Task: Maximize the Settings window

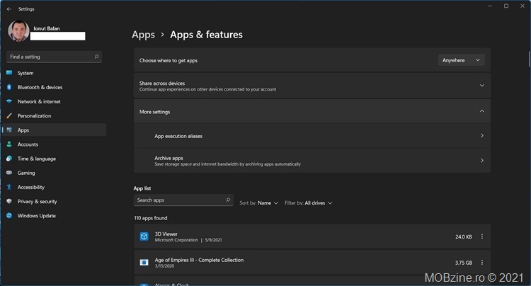Action: click(506, 6)
